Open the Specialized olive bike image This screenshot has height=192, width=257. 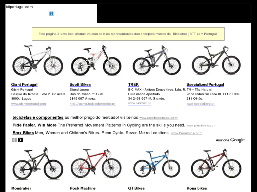point(216,60)
